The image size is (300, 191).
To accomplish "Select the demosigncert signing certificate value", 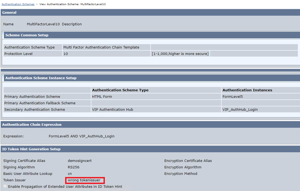I will 80,161.
